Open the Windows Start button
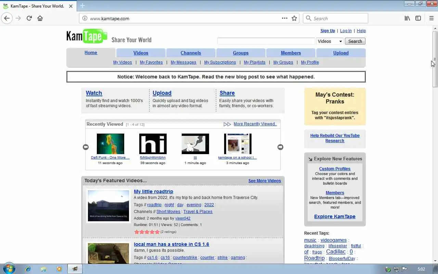This screenshot has height=274, width=438. 9,269
